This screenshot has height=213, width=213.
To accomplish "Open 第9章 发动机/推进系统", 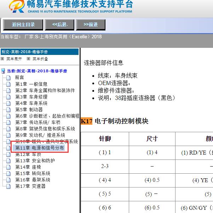I will coord(40,135).
